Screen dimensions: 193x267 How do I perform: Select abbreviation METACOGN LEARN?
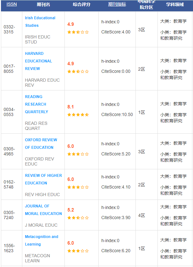37,258
